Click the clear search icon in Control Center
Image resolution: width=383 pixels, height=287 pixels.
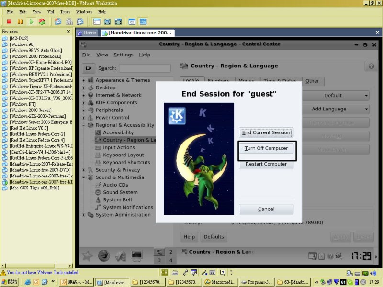[89, 68]
